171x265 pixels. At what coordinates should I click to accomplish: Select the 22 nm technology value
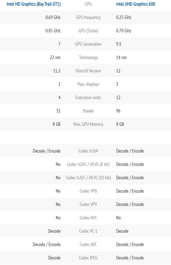coord(55,57)
